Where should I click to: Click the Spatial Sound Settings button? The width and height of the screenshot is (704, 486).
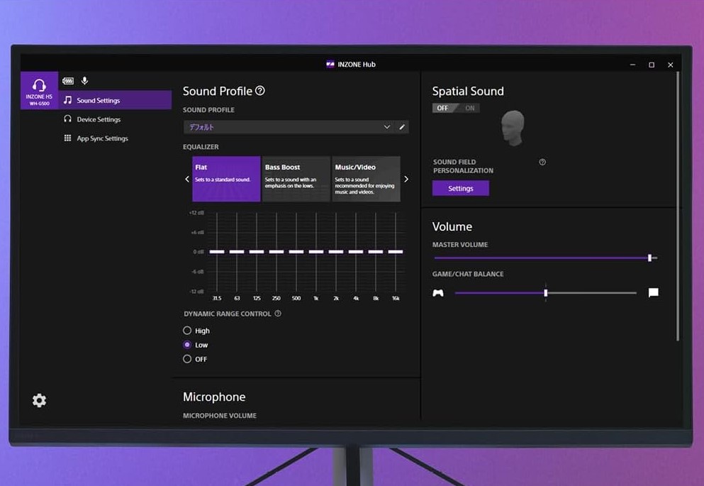tap(460, 189)
